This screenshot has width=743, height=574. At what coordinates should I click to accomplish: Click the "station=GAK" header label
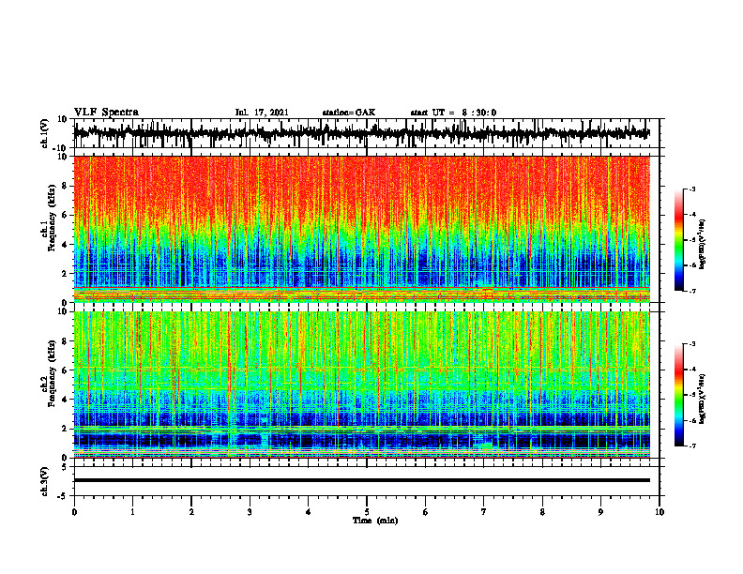(349, 113)
